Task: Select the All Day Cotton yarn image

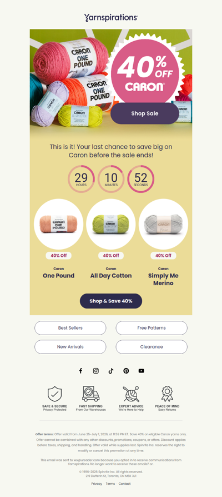Action: 111,224
